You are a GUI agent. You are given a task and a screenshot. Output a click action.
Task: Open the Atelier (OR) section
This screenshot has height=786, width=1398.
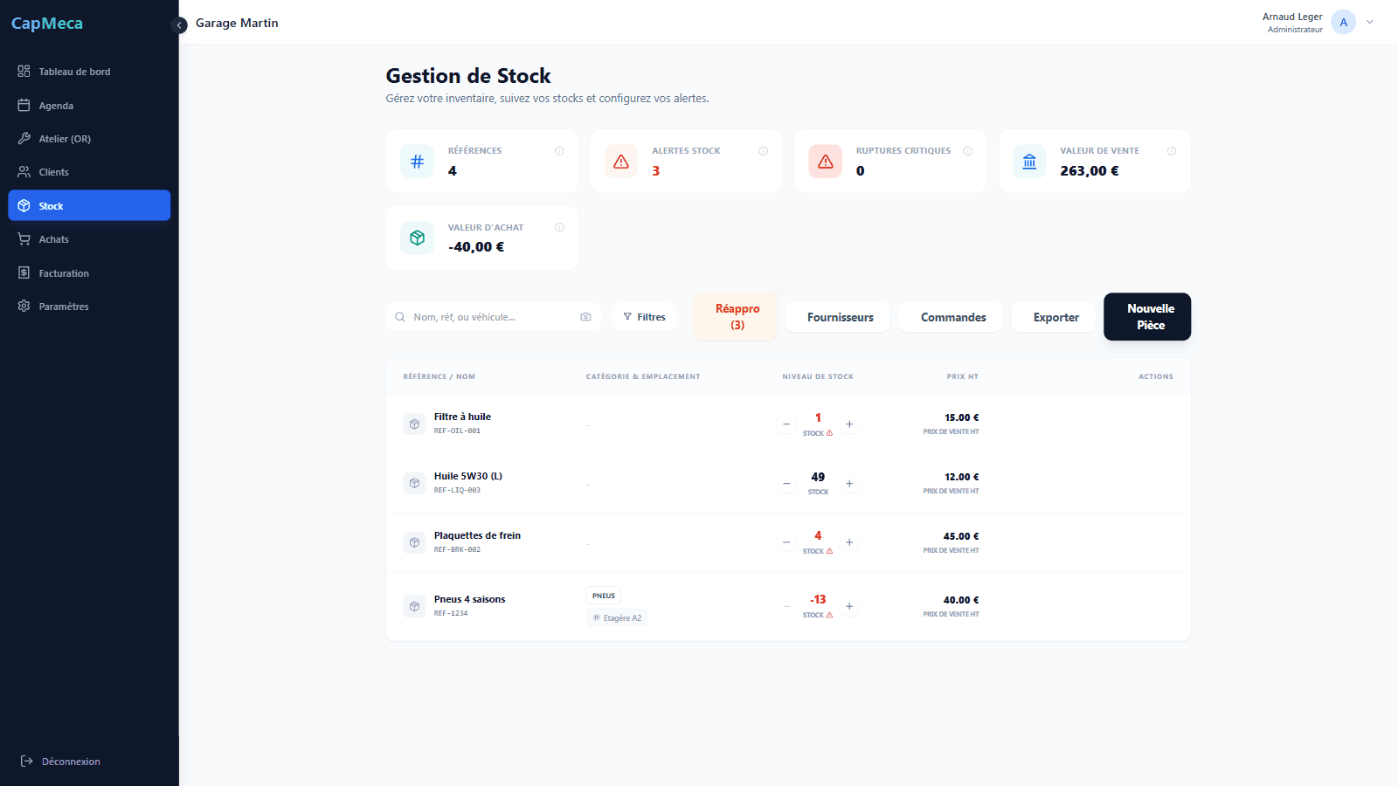(63, 138)
